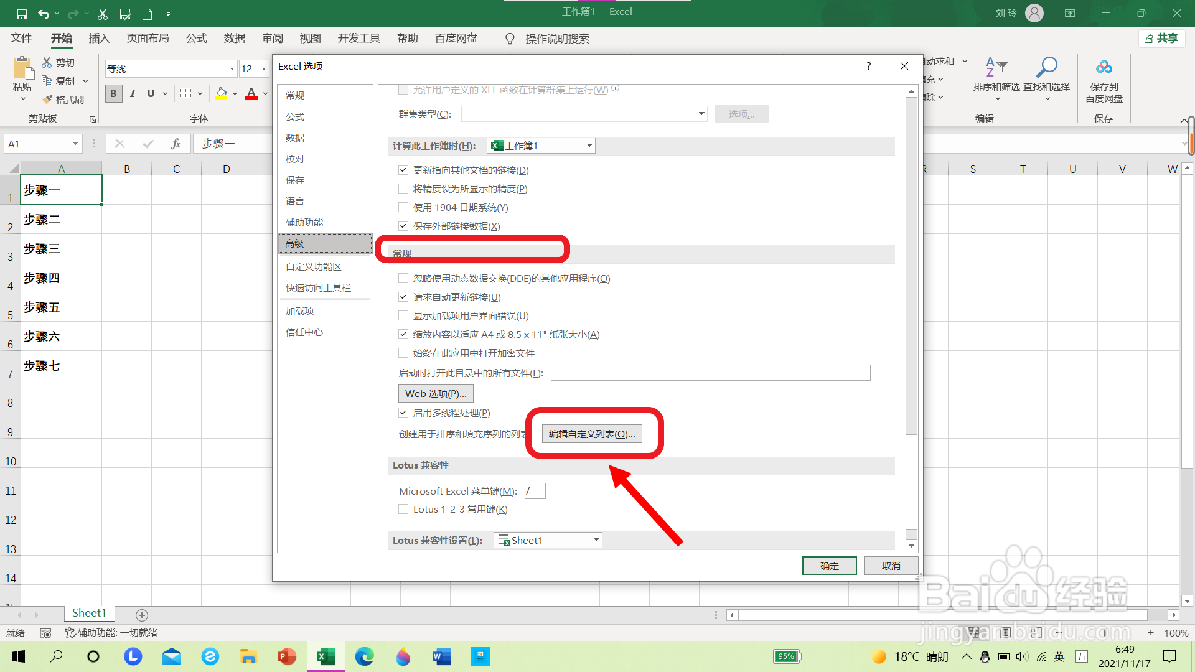Image resolution: width=1195 pixels, height=672 pixels.
Task: Open Find and Select magnifier icon
Action: (x=1046, y=67)
